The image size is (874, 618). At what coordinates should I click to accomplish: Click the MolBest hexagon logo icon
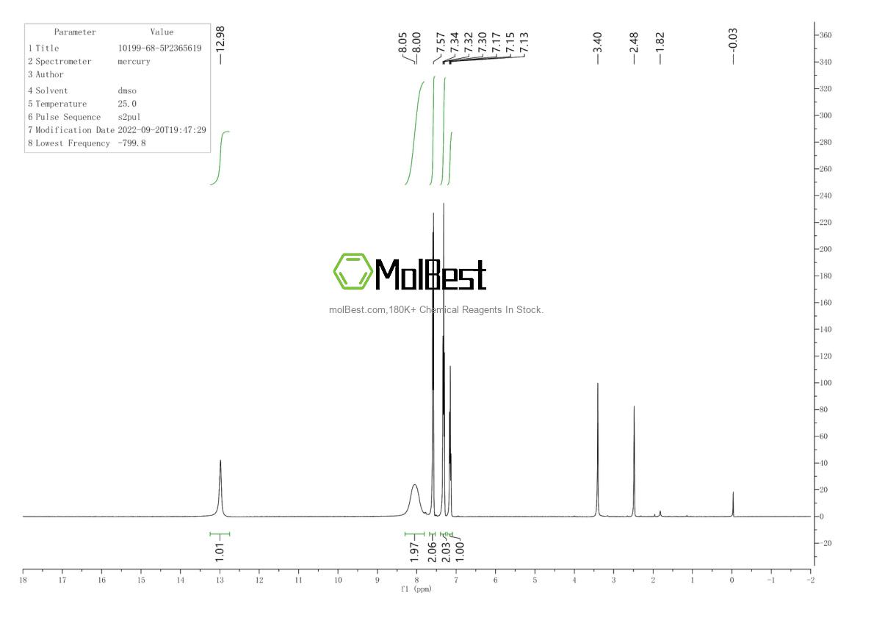pyautogui.click(x=354, y=273)
